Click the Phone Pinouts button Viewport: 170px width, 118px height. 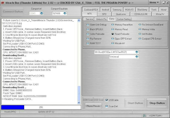93,106
